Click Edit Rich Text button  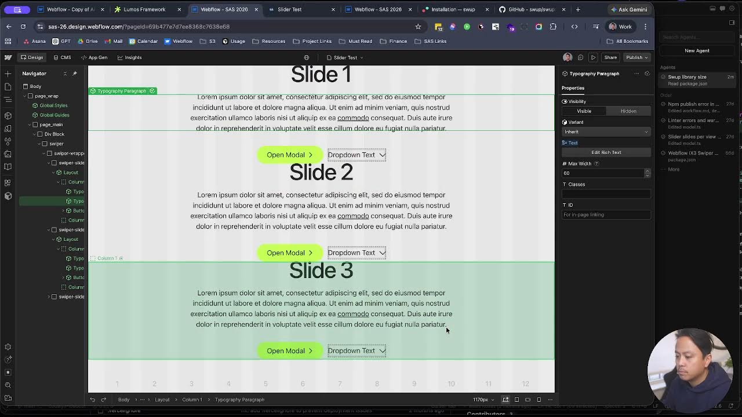click(606, 152)
